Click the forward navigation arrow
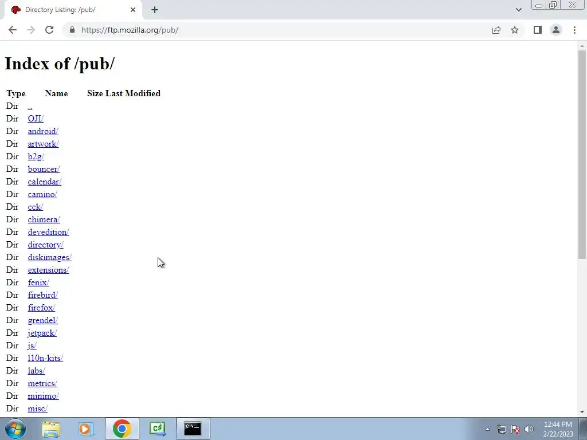The height and width of the screenshot is (440, 587). (x=31, y=30)
